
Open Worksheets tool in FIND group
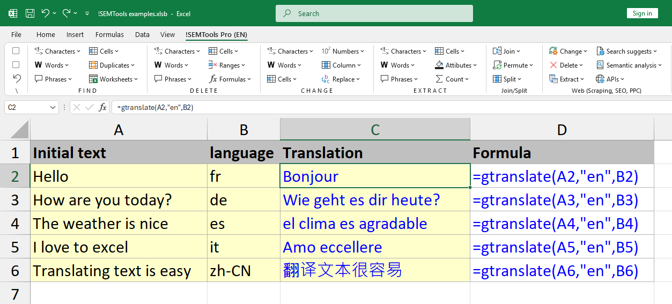pos(113,79)
